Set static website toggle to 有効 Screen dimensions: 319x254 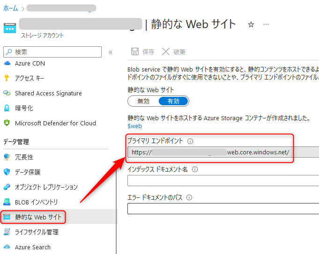click(x=173, y=101)
